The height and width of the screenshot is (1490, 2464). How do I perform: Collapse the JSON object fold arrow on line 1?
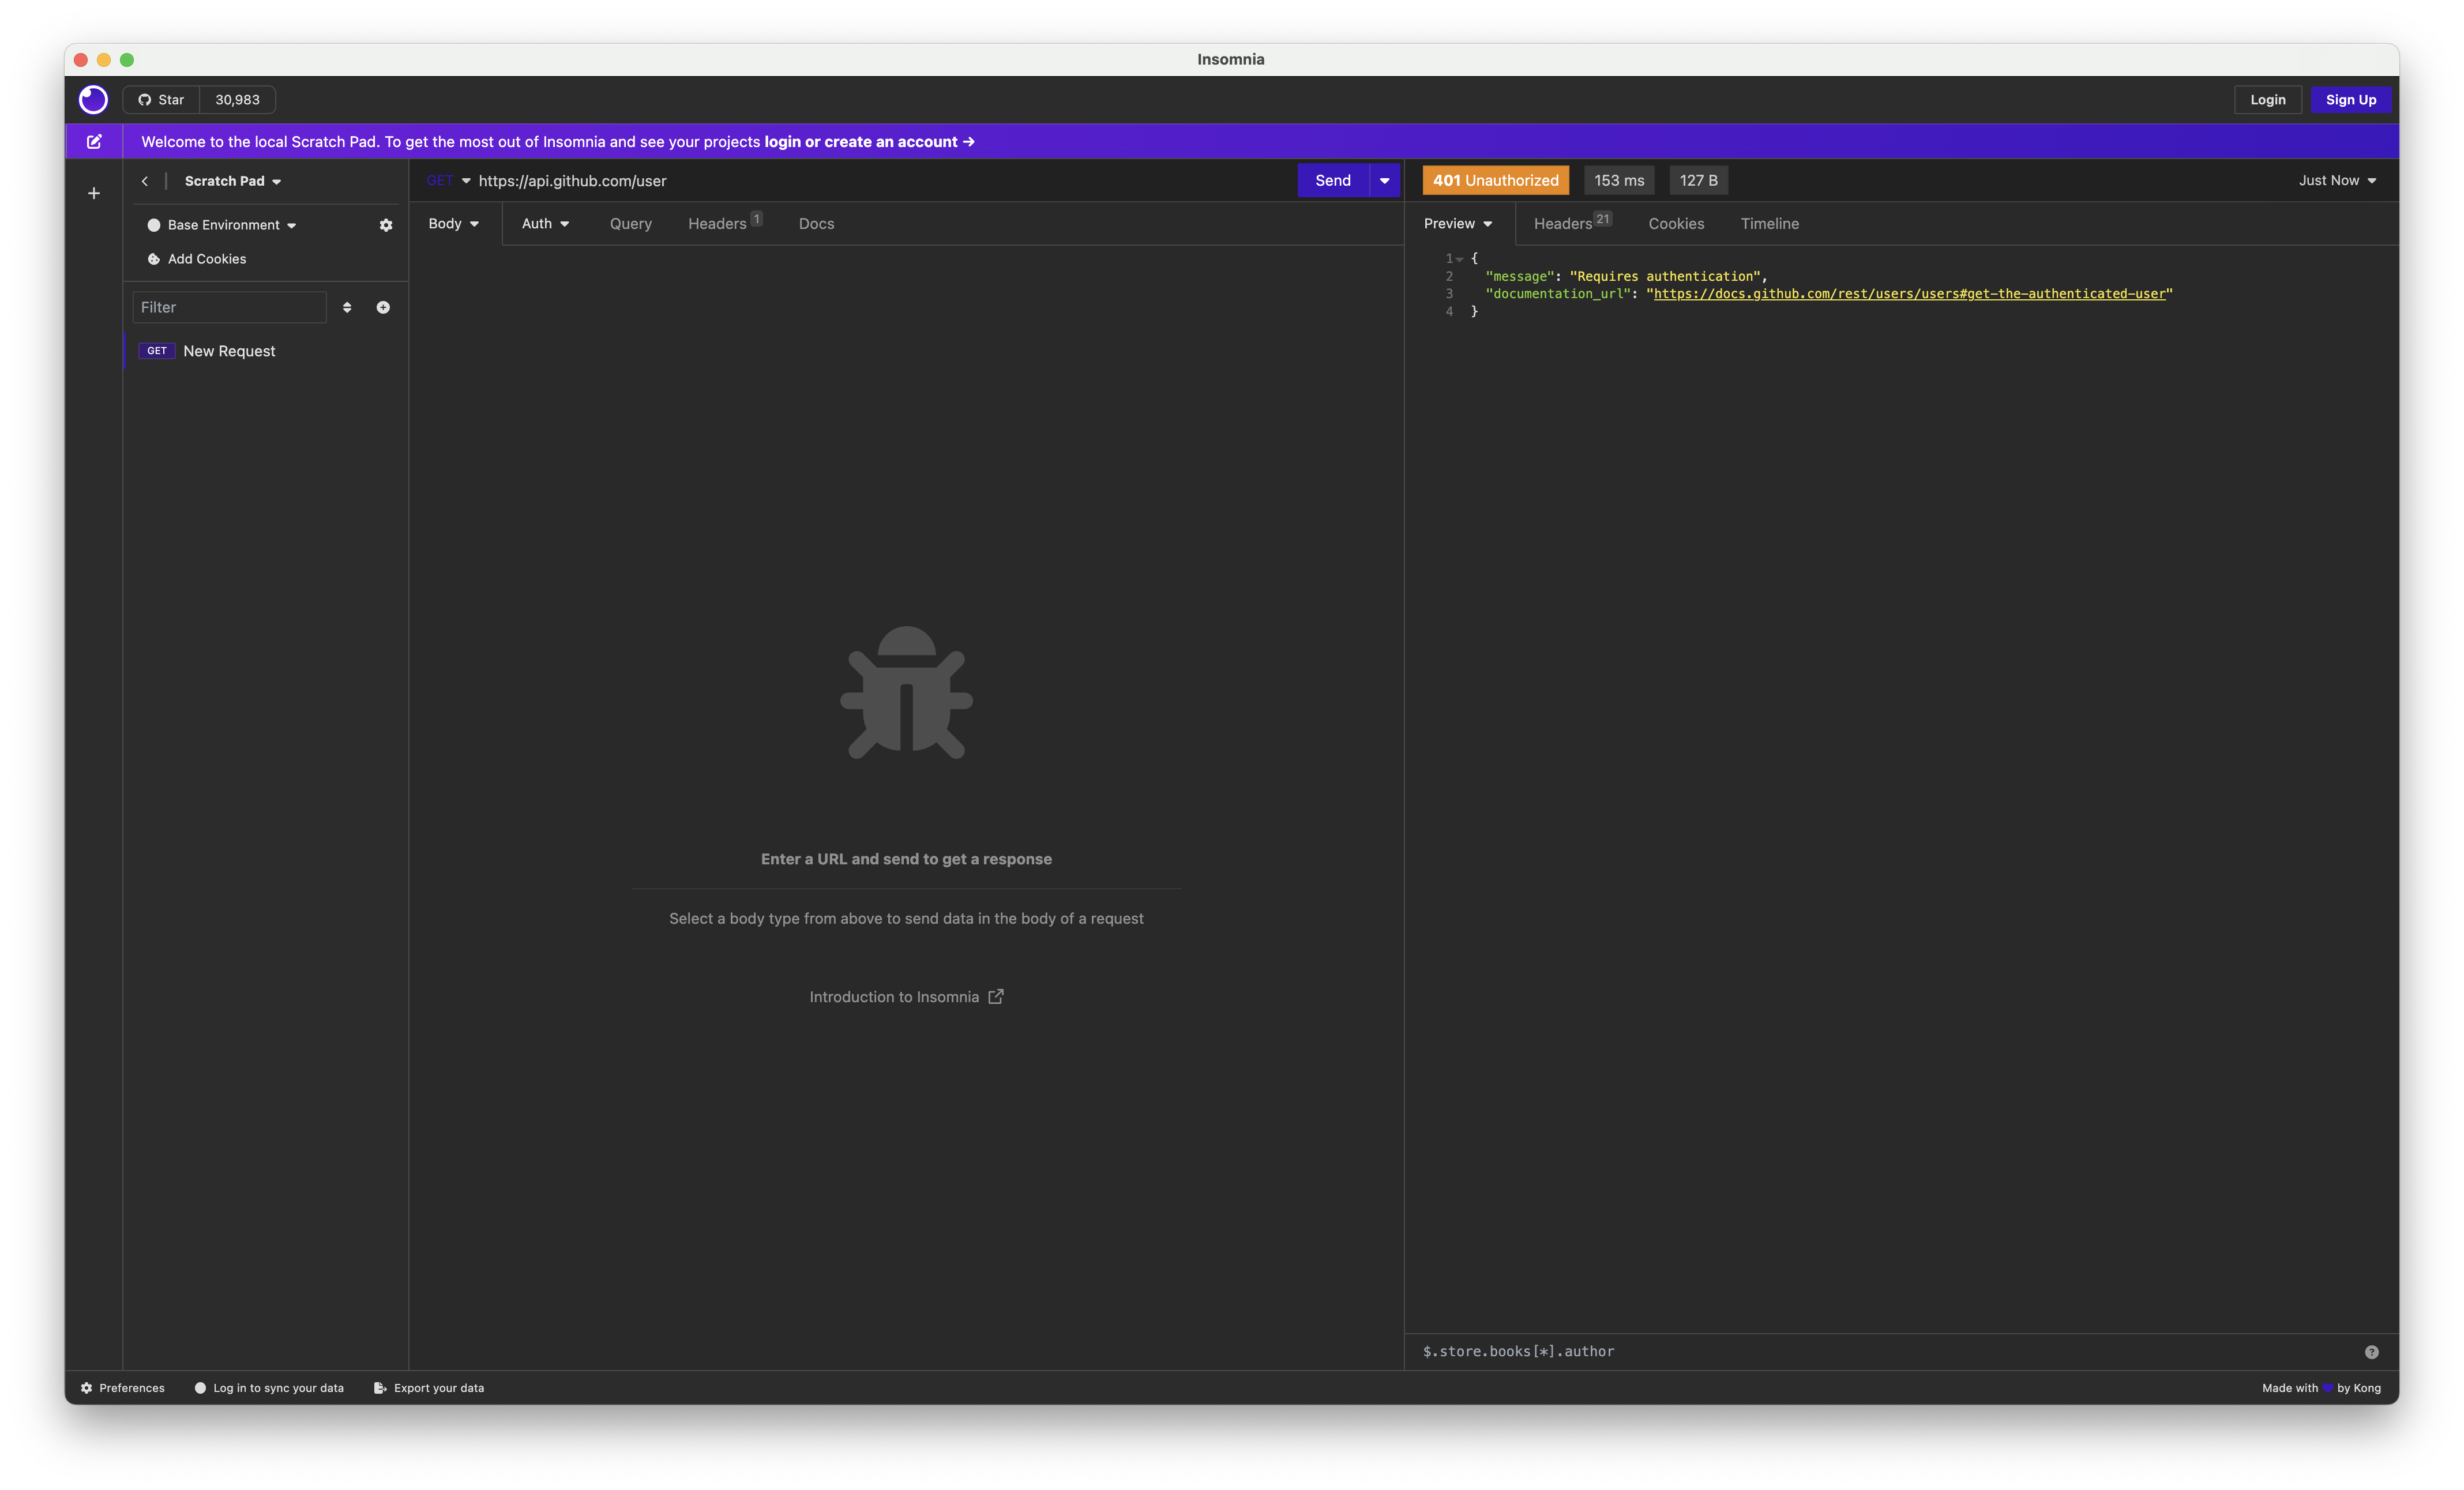pyautogui.click(x=1459, y=259)
